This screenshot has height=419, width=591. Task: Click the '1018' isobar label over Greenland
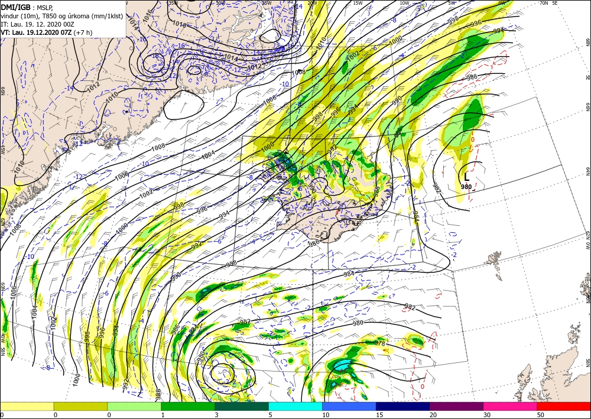coord(180,25)
